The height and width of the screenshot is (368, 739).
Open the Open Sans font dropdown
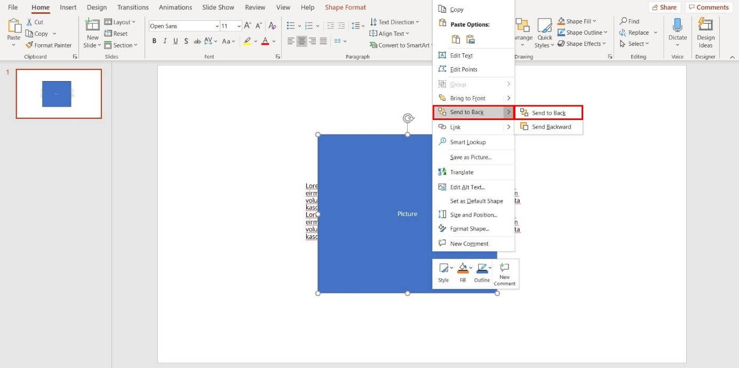(217, 25)
